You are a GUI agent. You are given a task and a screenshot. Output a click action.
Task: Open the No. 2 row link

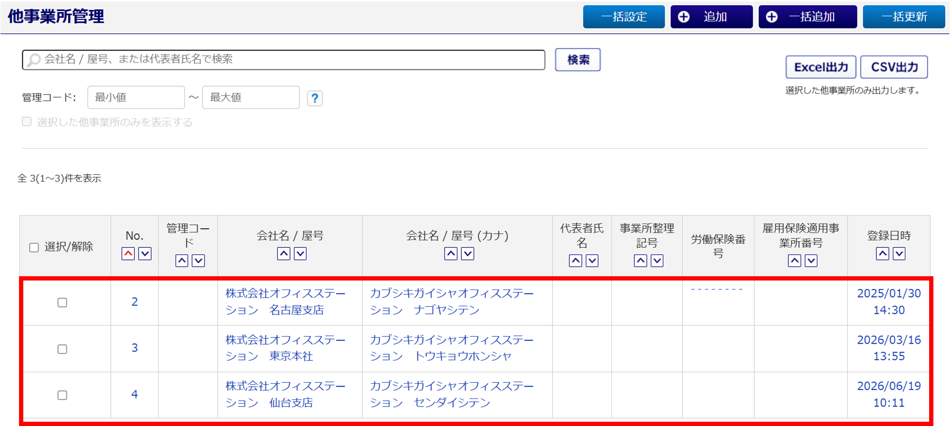tap(135, 302)
